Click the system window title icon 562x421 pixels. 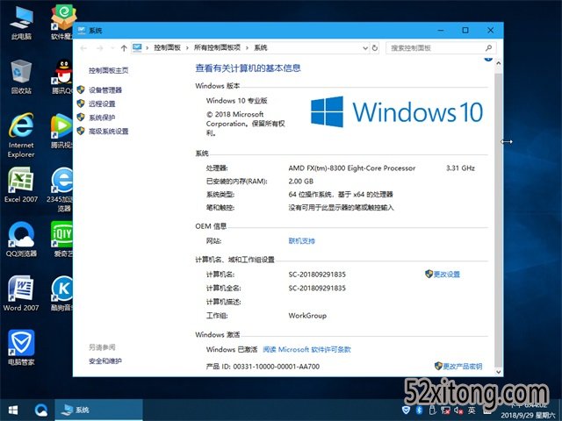point(82,31)
